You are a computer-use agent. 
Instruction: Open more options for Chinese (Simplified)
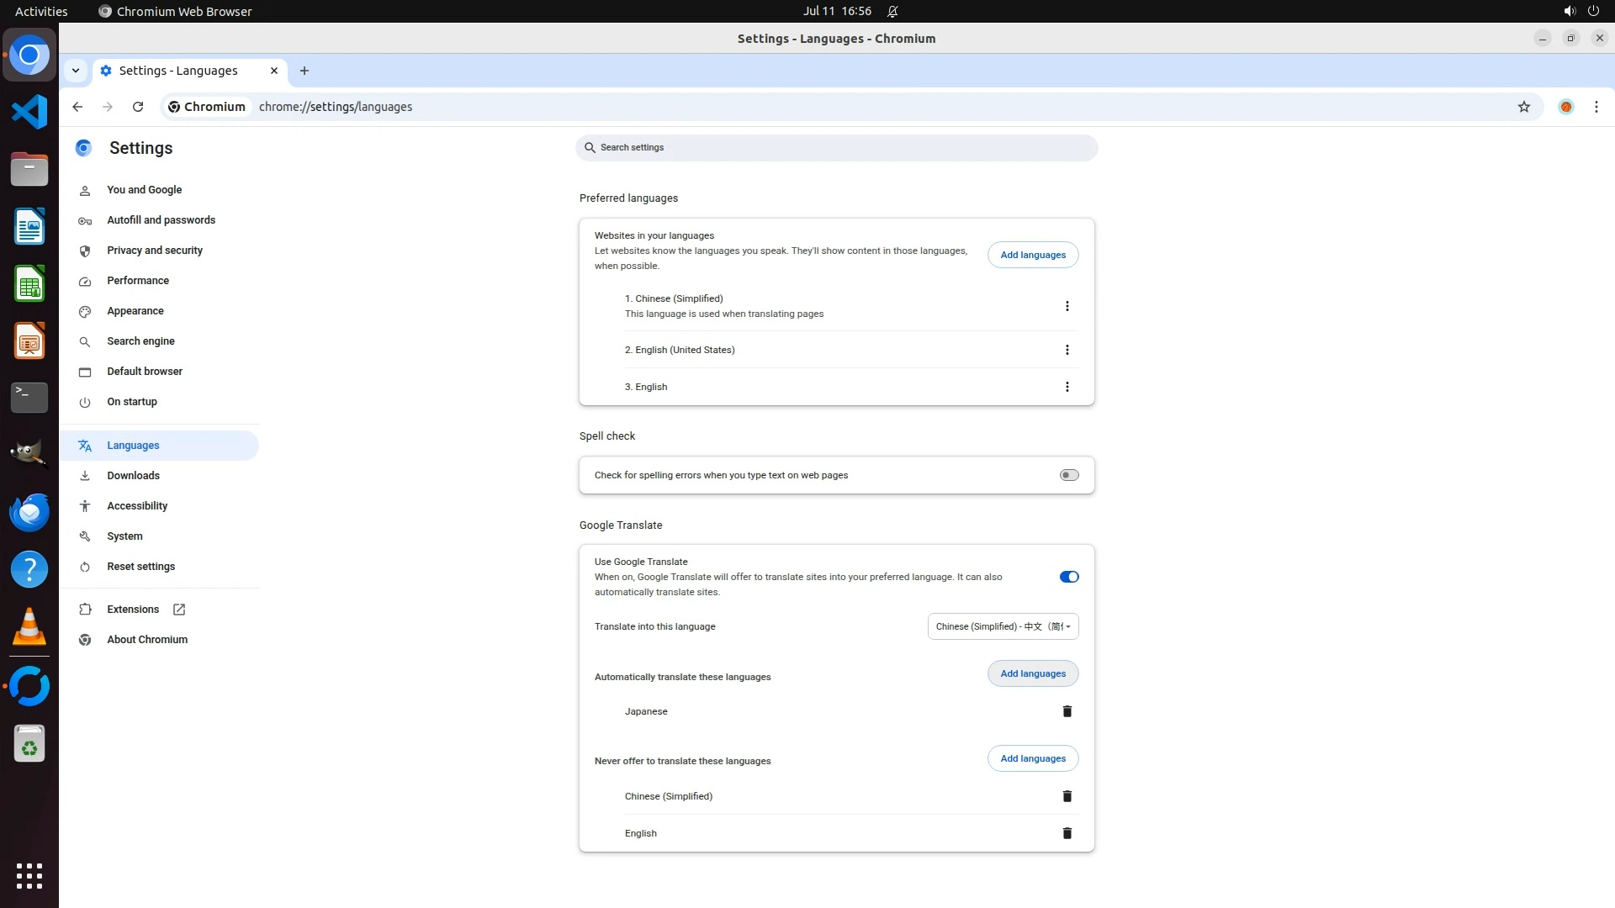click(1067, 306)
